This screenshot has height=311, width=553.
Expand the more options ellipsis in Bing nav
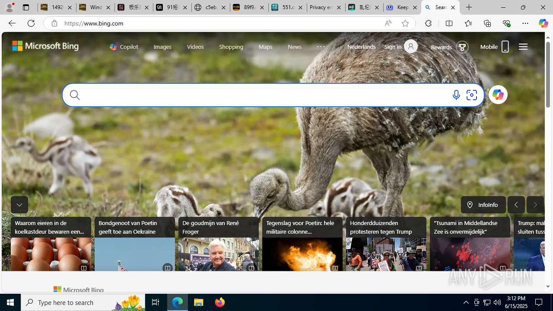[321, 46]
